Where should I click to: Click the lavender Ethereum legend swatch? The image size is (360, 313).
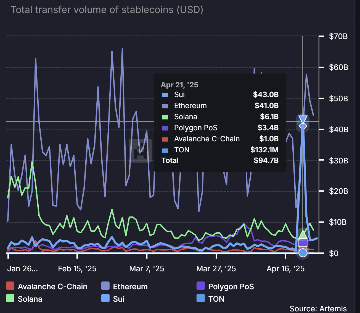105,286
